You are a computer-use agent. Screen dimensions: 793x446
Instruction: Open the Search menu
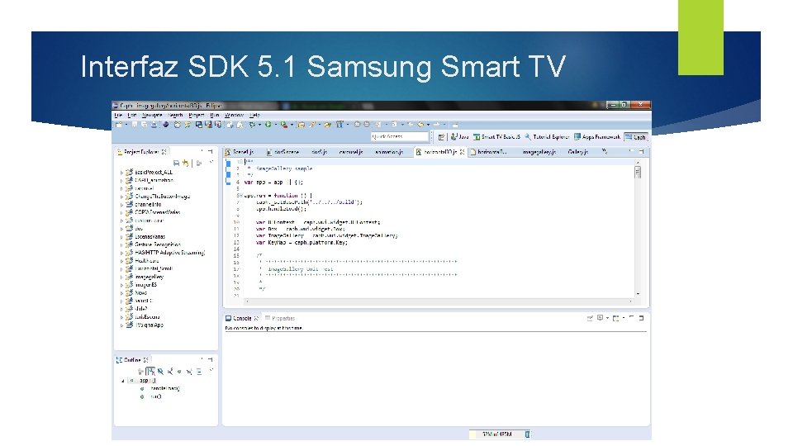pyautogui.click(x=175, y=116)
